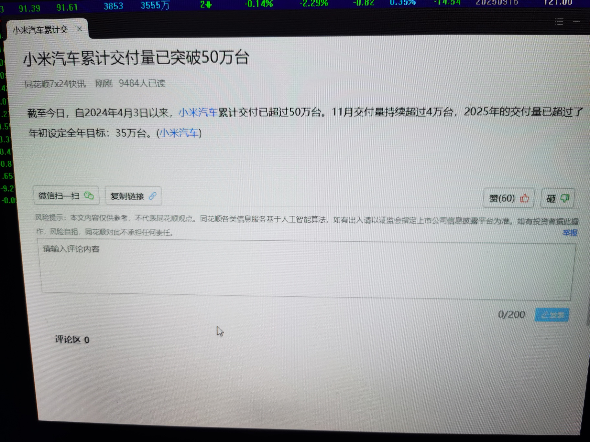Image resolution: width=590 pixels, height=442 pixels.
Task: Like the article with 赞(60) button
Action: coord(508,198)
